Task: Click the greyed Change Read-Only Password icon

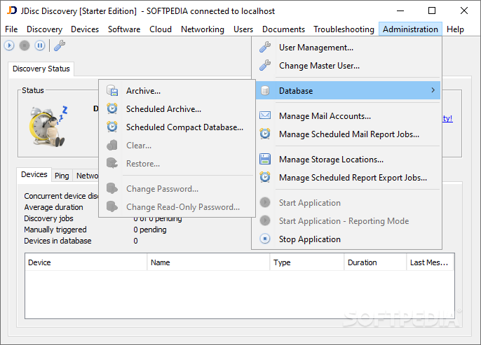Action: click(x=112, y=206)
